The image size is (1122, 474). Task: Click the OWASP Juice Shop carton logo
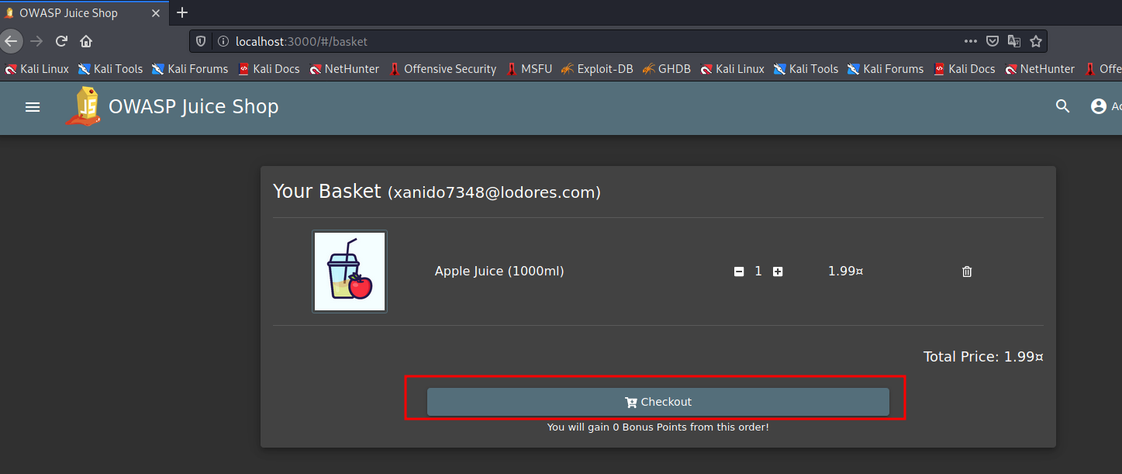[x=82, y=106]
